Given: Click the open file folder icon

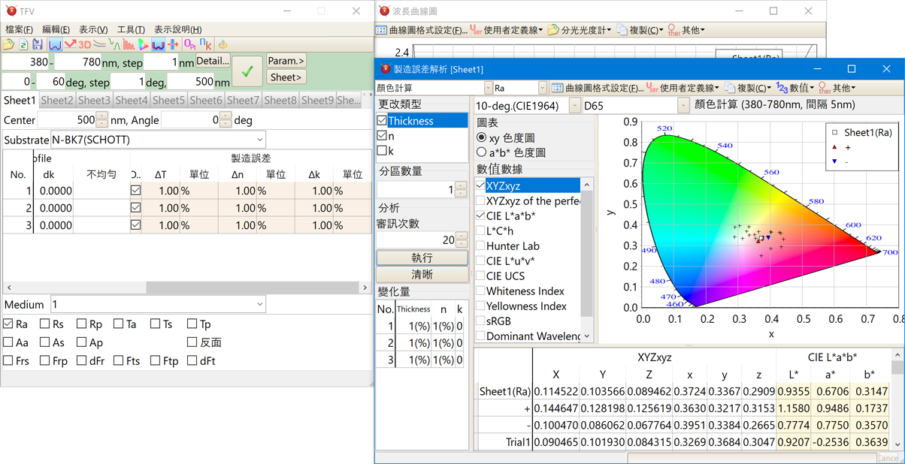Looking at the screenshot, I should 8,45.
